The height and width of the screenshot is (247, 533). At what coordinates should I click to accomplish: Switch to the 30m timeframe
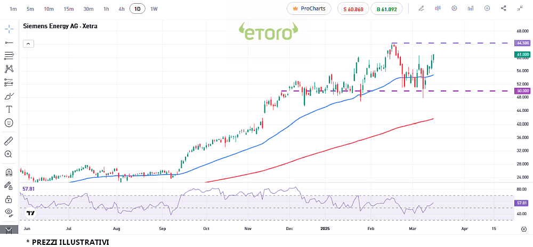pos(88,9)
